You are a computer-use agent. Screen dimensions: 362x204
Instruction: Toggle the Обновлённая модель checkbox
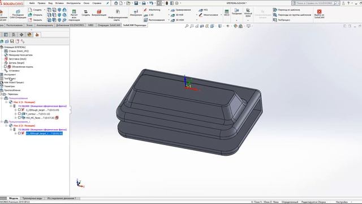tap(5, 67)
